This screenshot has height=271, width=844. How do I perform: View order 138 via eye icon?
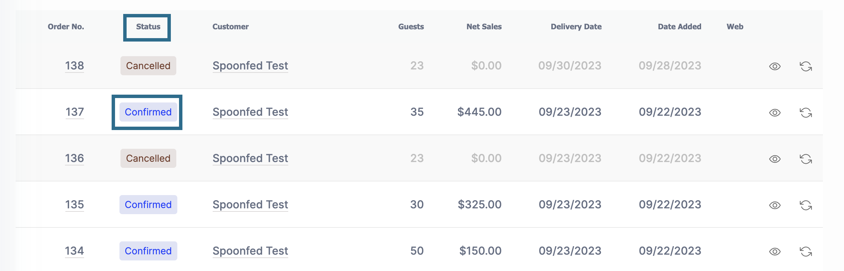(x=775, y=66)
